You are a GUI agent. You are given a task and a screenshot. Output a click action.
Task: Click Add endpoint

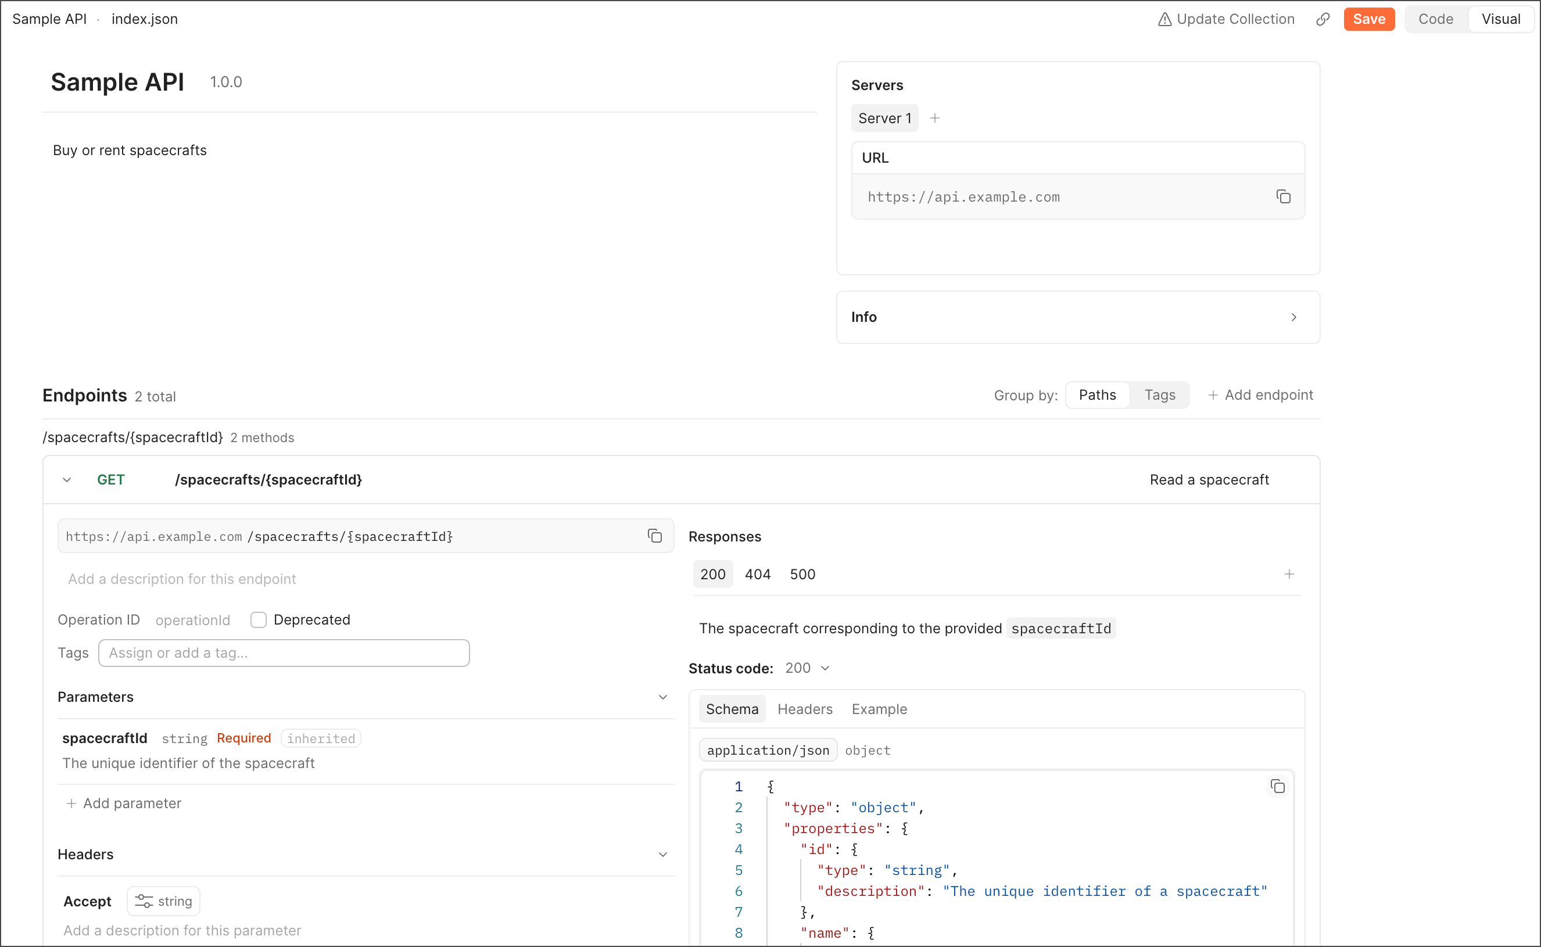tap(1260, 394)
